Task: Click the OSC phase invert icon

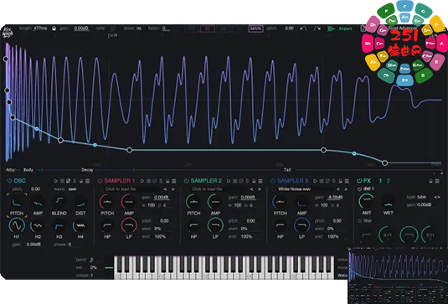Action: point(69,181)
